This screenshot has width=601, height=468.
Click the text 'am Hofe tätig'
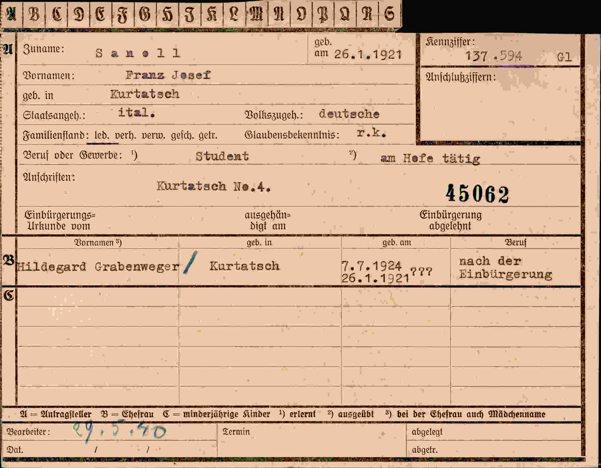(430, 159)
